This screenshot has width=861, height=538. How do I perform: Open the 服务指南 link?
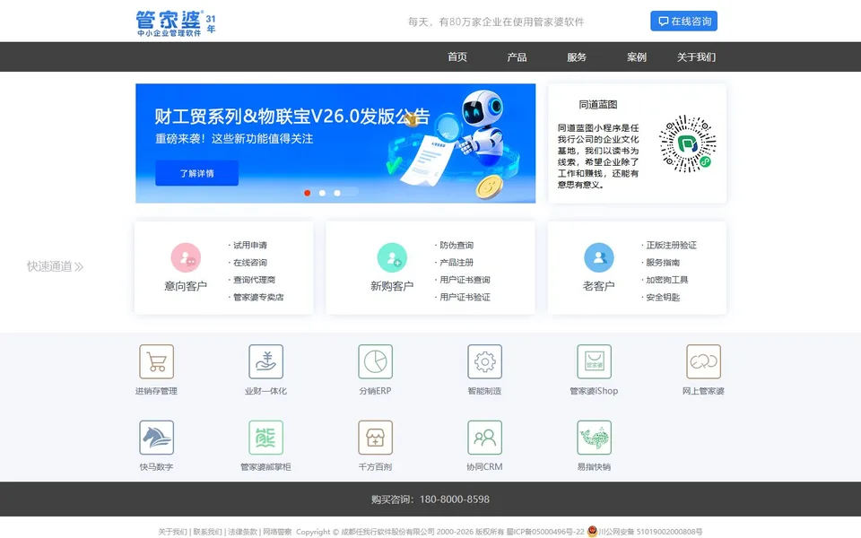tap(663, 263)
